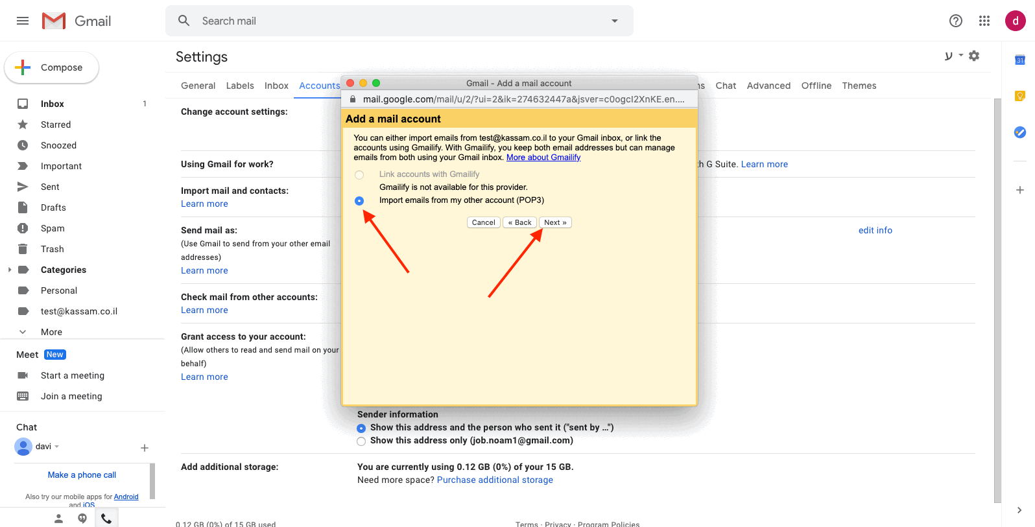Screen dimensions: 1035x527
Task: Open Google Keep side panel icon
Action: click(x=1020, y=96)
